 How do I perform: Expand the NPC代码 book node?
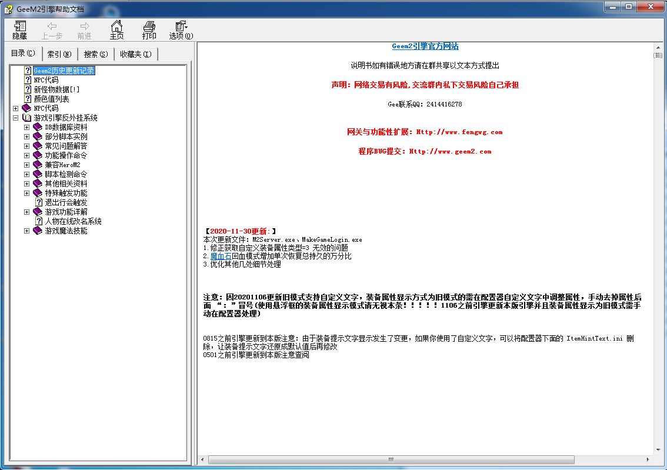pos(16,108)
